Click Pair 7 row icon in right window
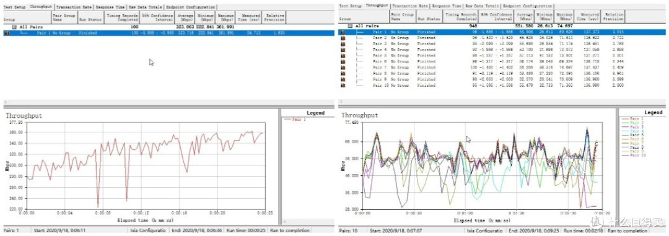The image size is (669, 236). [x=343, y=68]
